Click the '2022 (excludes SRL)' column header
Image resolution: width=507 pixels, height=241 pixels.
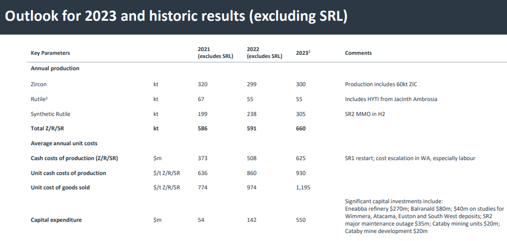[264, 53]
